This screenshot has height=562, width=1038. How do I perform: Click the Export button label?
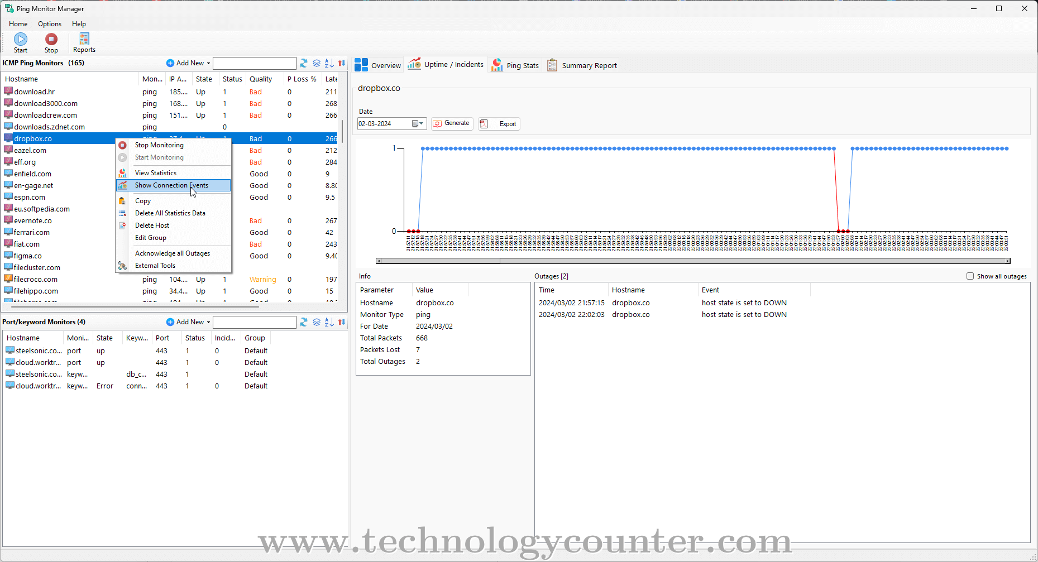(508, 124)
